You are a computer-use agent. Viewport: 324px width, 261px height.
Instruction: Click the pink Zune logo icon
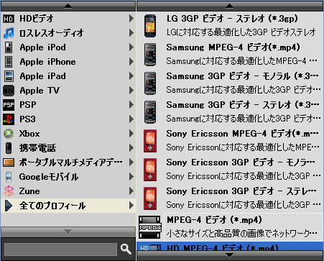[9, 191]
